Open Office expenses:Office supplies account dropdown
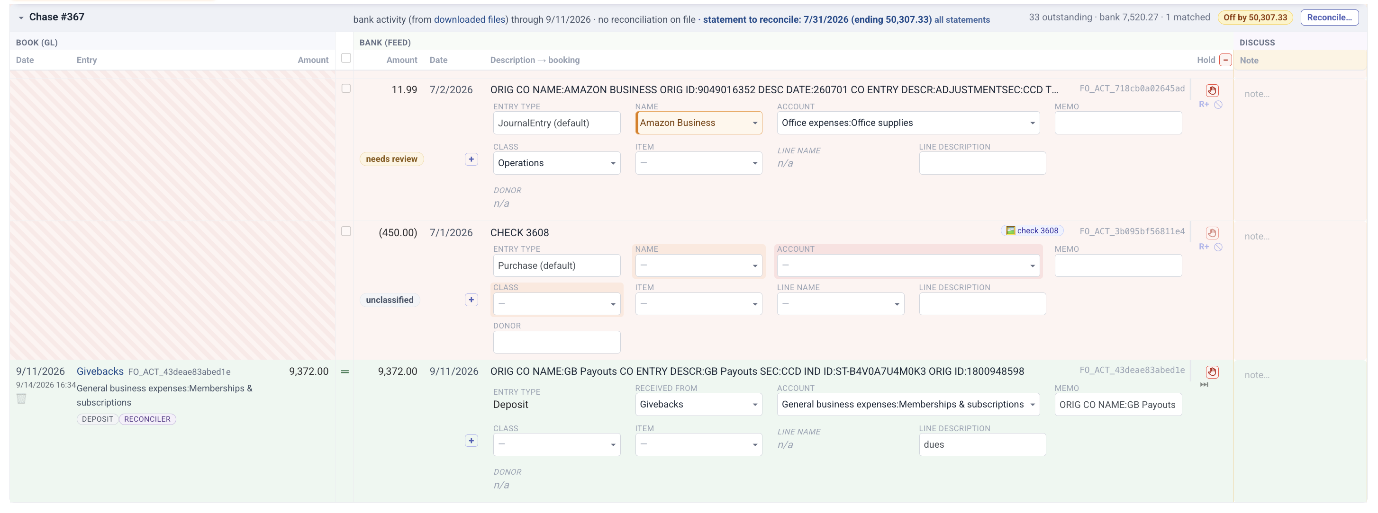Image resolution: width=1378 pixels, height=513 pixels. click(x=908, y=123)
